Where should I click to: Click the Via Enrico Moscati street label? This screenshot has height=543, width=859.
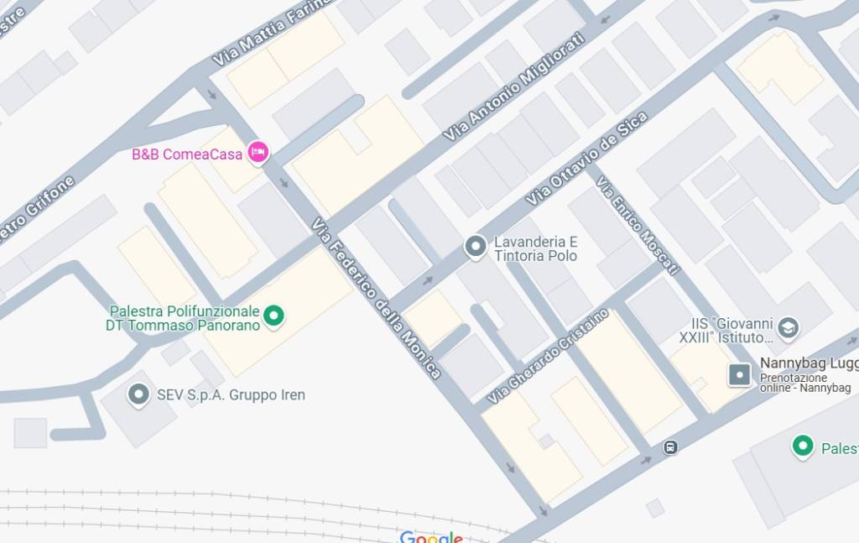[x=638, y=225]
